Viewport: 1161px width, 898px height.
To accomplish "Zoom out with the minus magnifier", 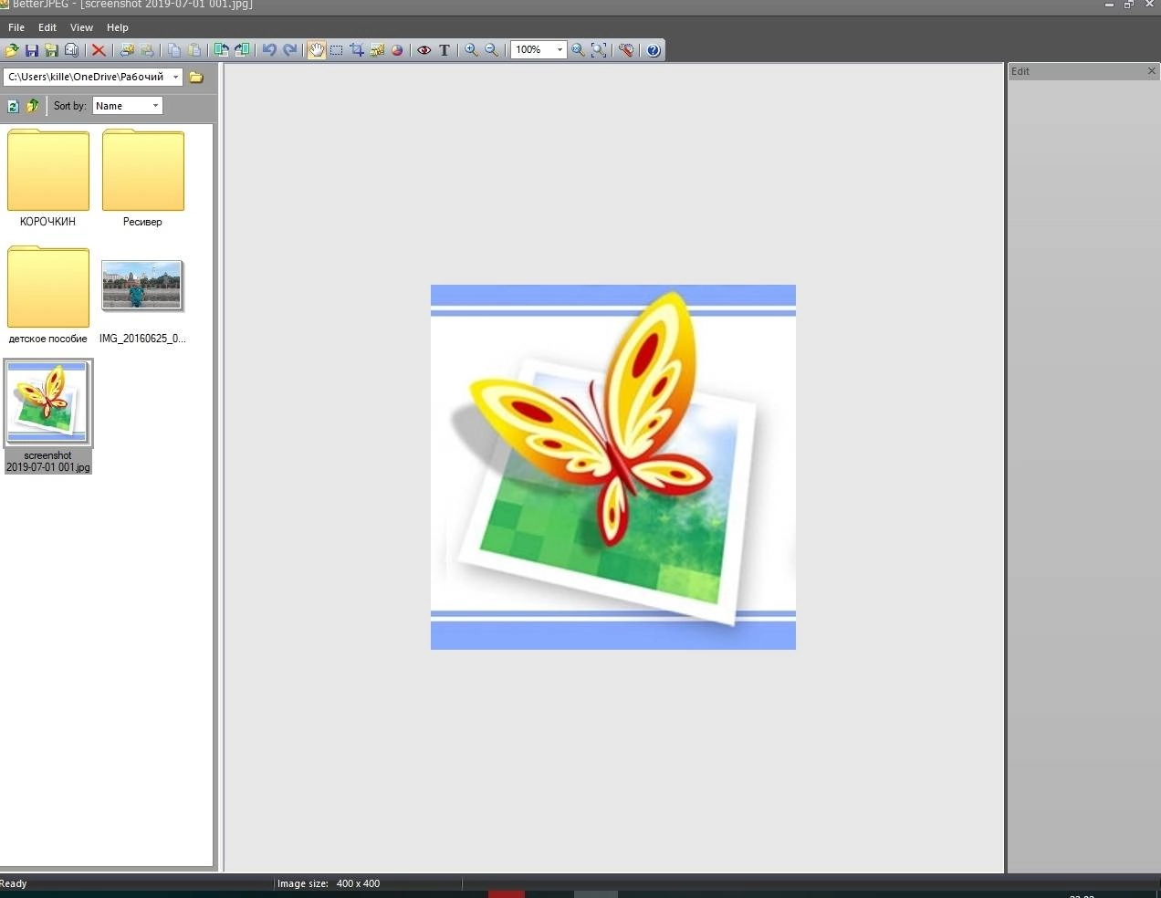I will coord(492,50).
